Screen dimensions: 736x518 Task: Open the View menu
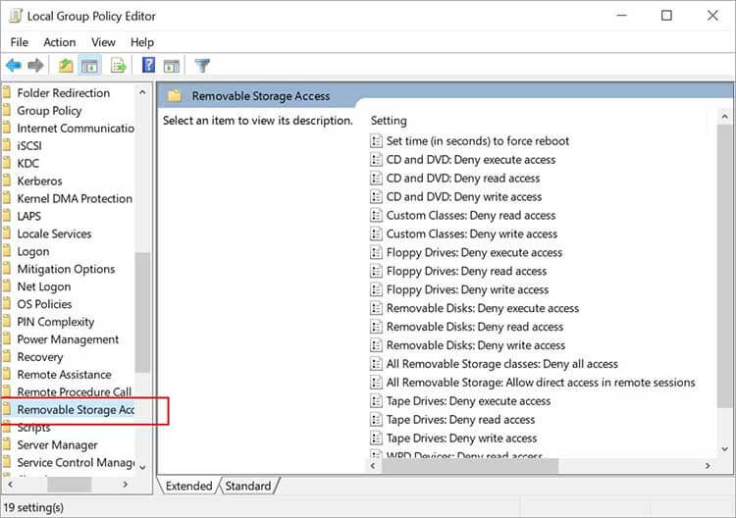coord(103,42)
